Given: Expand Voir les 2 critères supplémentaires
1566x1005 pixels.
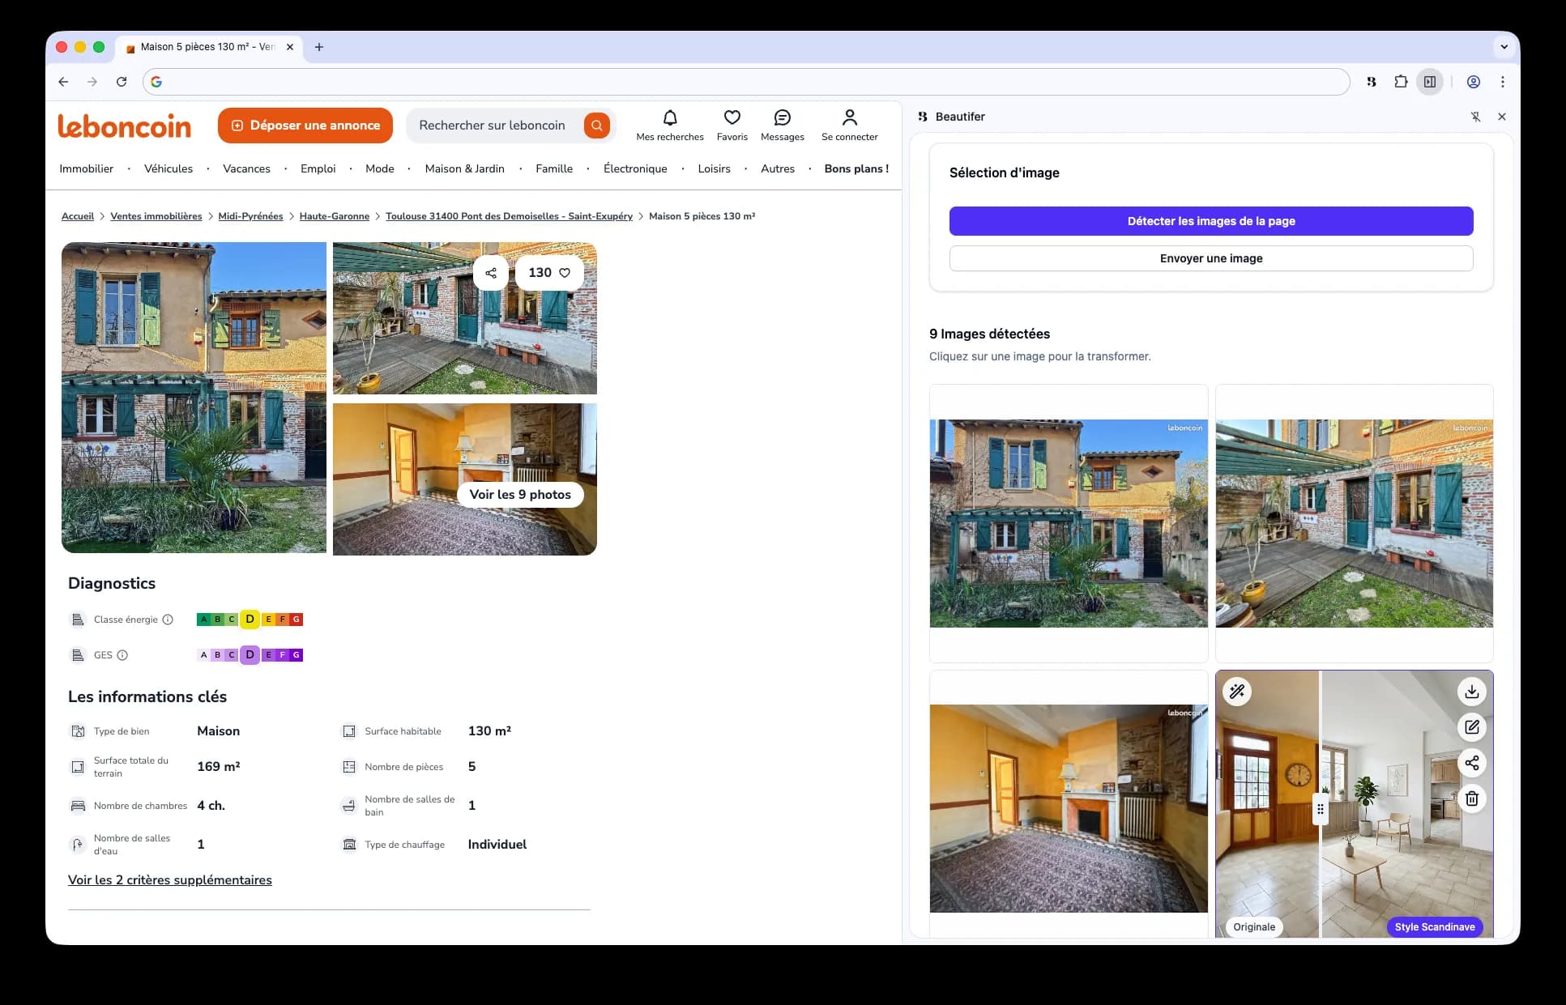Looking at the screenshot, I should 169,880.
